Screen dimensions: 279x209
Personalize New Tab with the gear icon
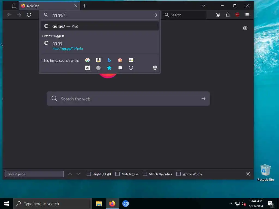pyautogui.click(x=245, y=28)
